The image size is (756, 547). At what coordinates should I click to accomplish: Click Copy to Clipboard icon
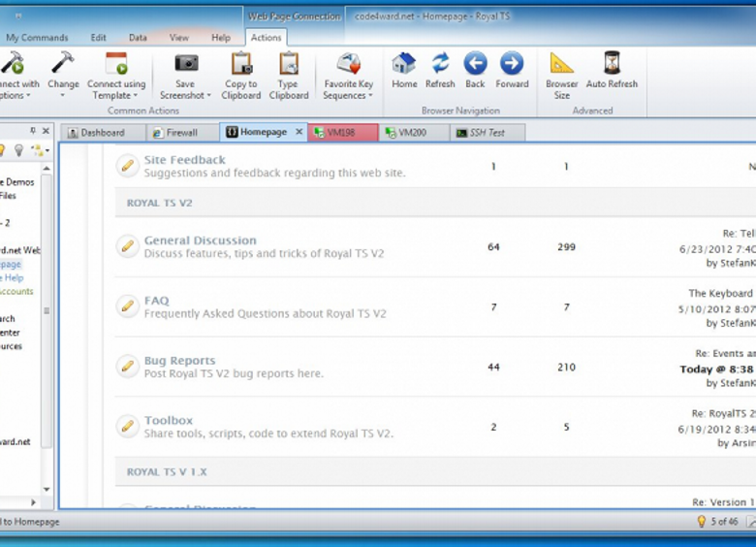(241, 63)
